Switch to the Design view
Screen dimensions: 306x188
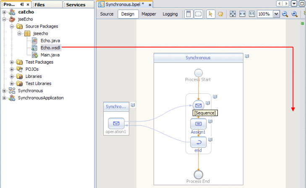tap(128, 14)
